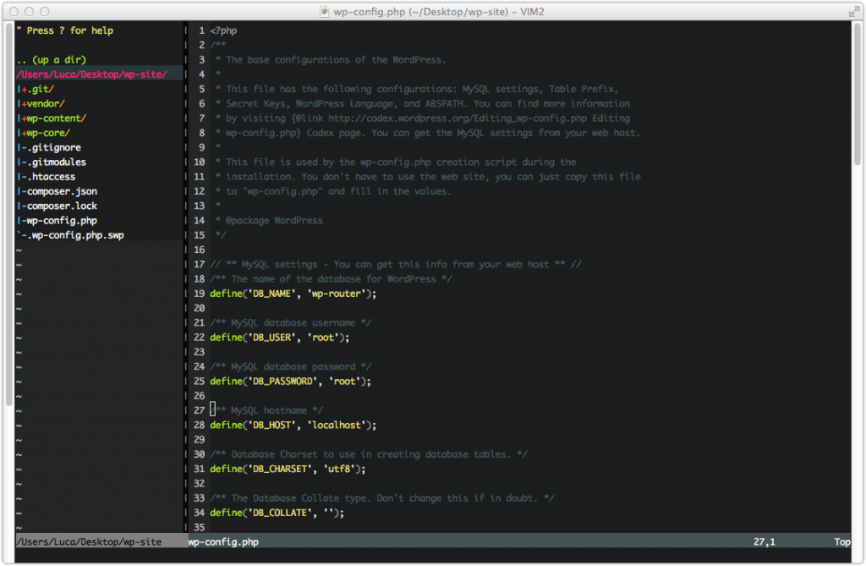Screen dimensions: 866x566
Task: Click the define DB_PASSWORD line
Action: pos(291,381)
